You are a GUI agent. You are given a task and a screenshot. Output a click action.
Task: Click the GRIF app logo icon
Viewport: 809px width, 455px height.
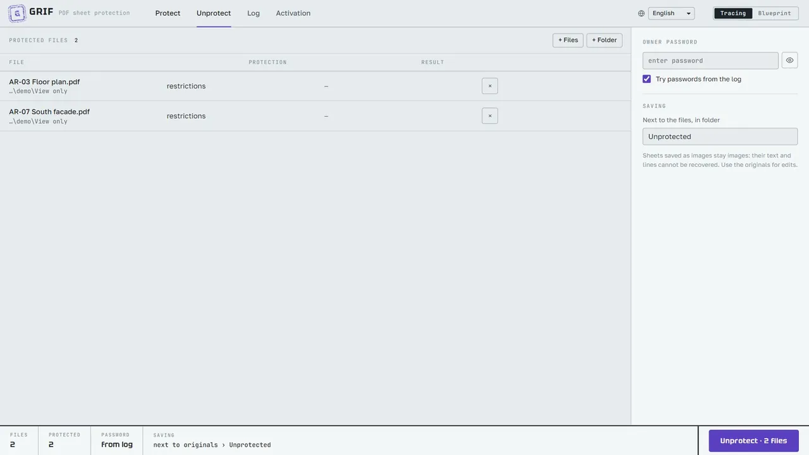click(17, 13)
